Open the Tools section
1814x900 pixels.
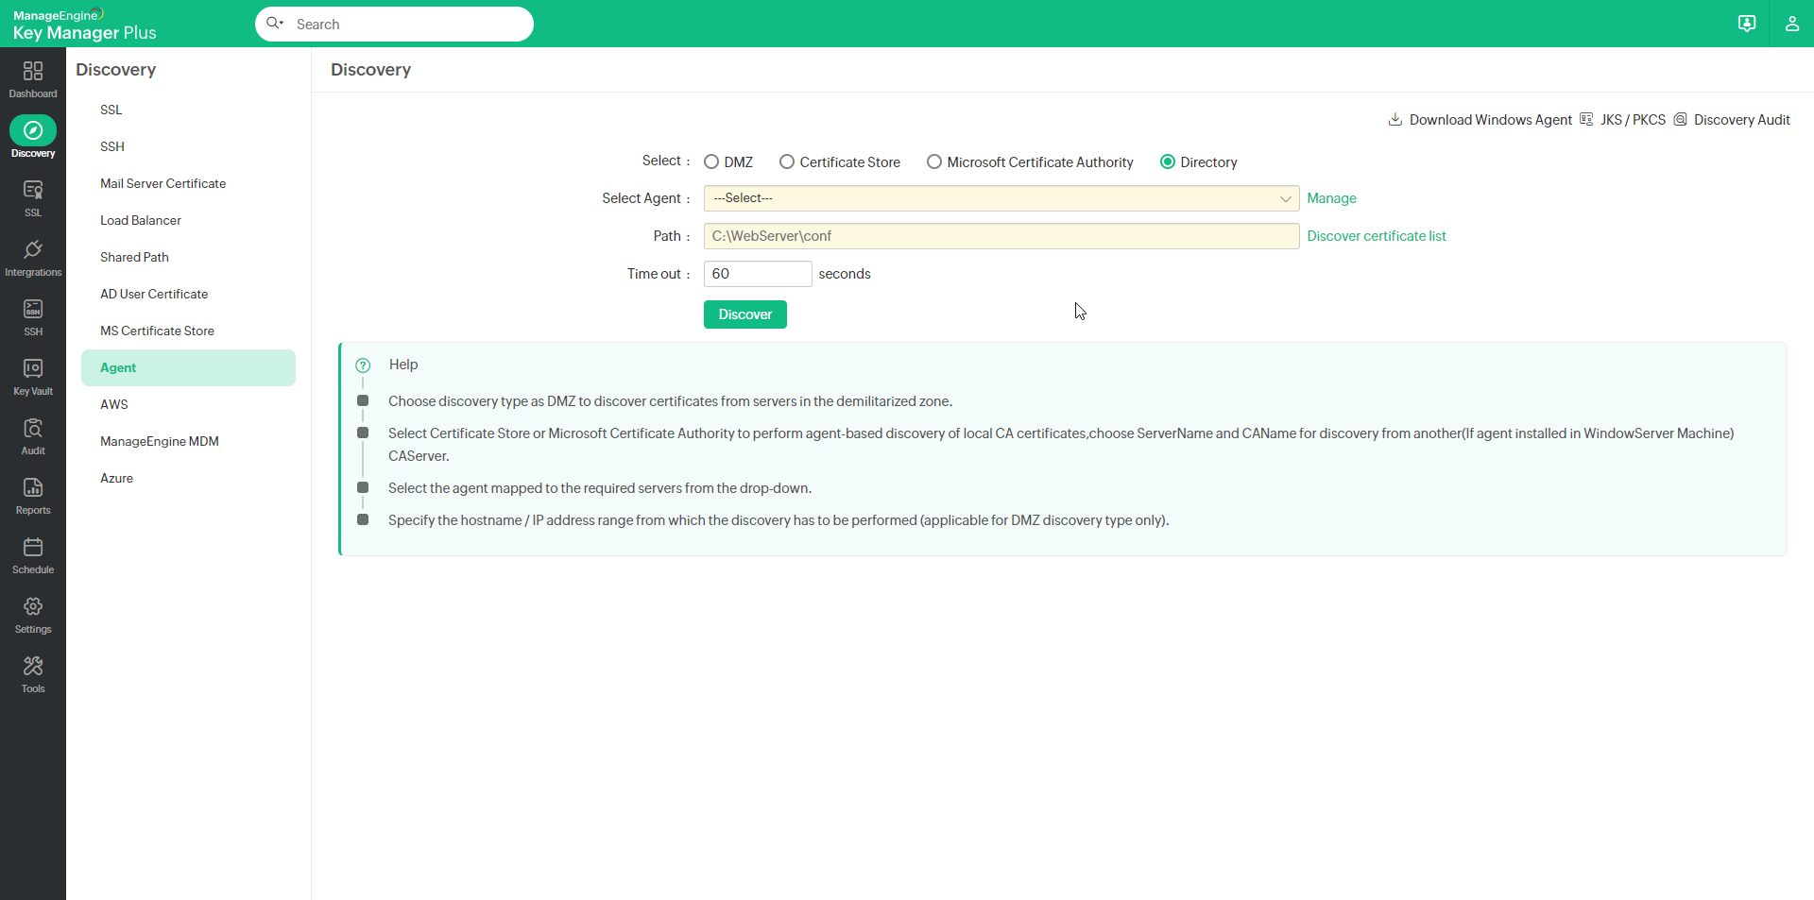pos(32,672)
